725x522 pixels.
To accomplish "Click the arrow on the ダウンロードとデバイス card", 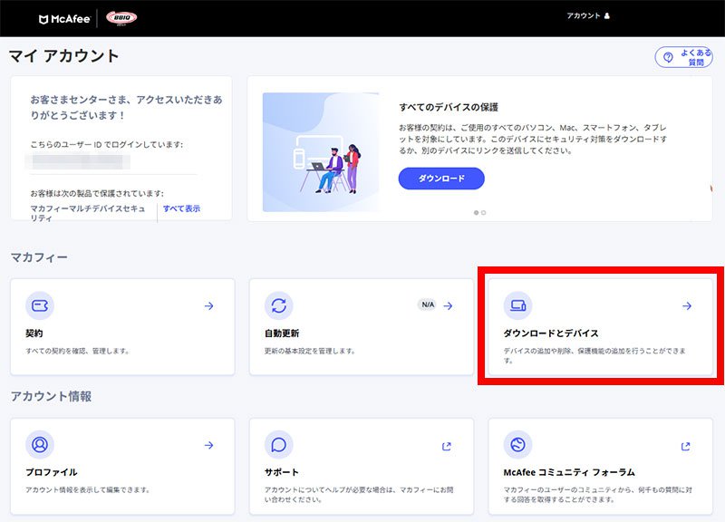I will [x=687, y=305].
